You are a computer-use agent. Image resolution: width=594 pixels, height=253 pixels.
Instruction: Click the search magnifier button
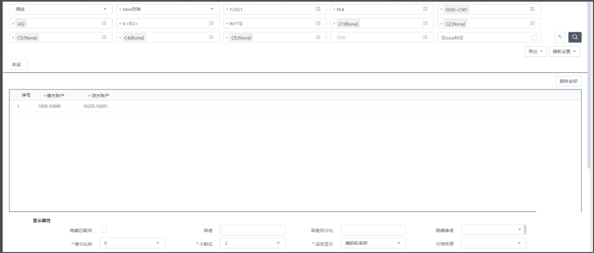pos(575,37)
